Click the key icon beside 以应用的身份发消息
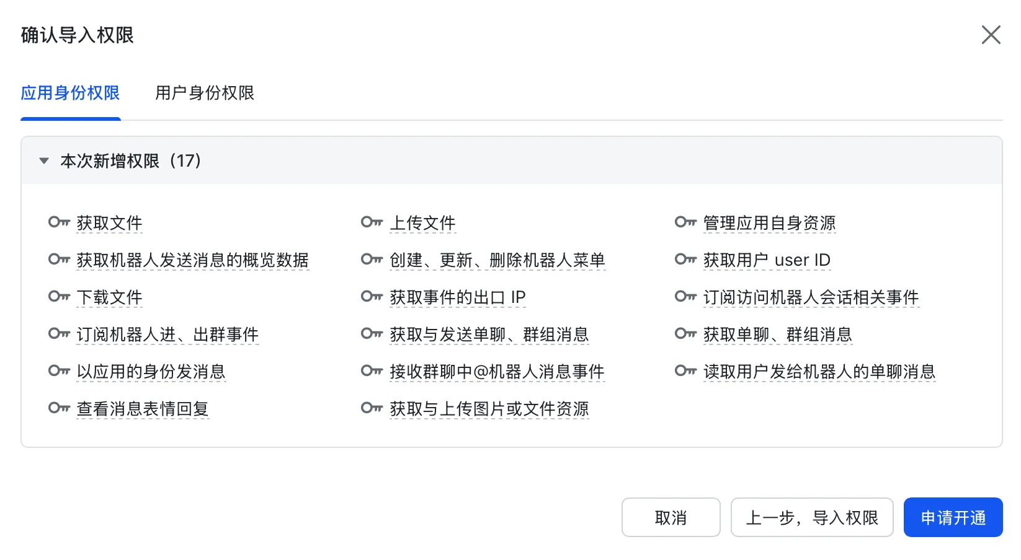This screenshot has height=560, width=1021. click(59, 371)
